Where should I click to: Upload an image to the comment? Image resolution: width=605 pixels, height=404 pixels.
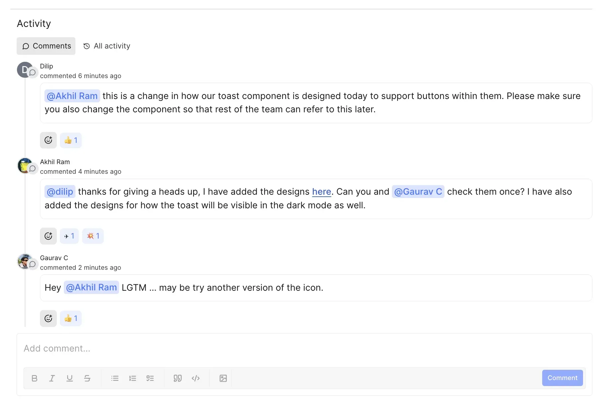click(x=223, y=378)
